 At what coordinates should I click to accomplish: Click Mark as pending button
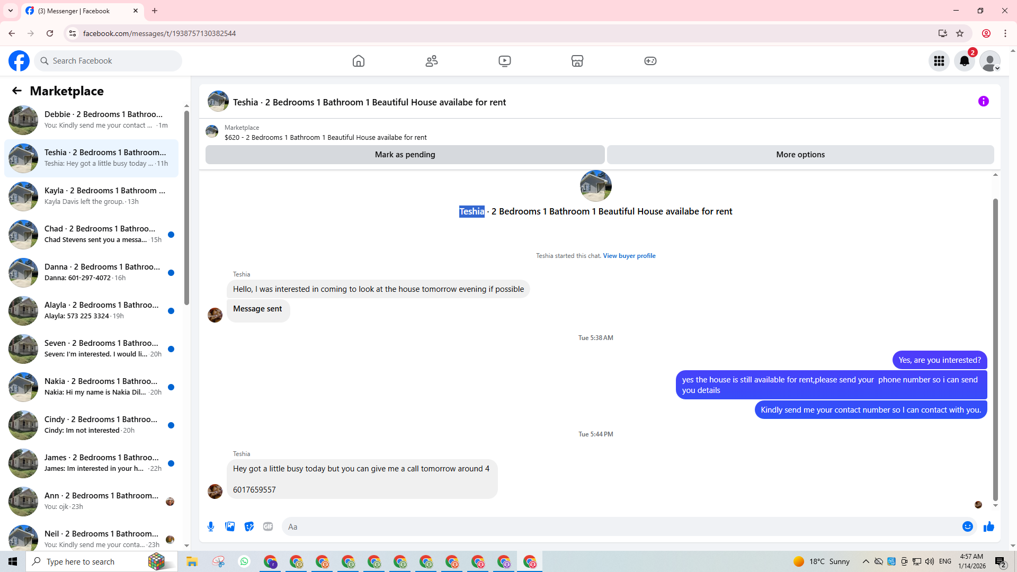405,155
